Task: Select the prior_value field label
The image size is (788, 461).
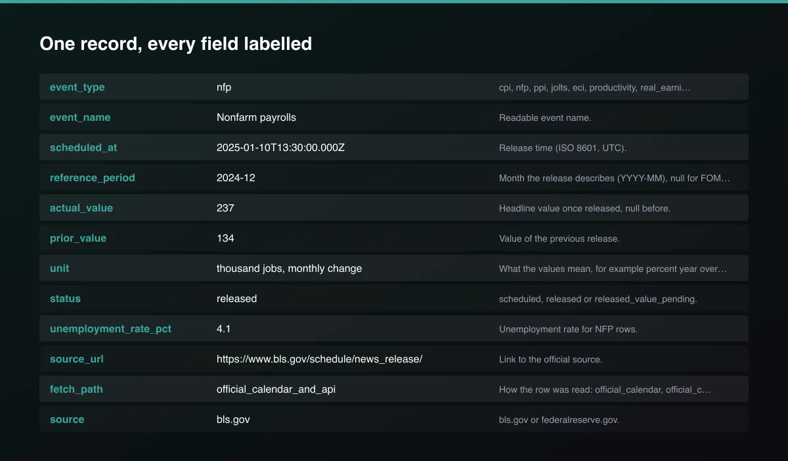Action: pyautogui.click(x=78, y=238)
